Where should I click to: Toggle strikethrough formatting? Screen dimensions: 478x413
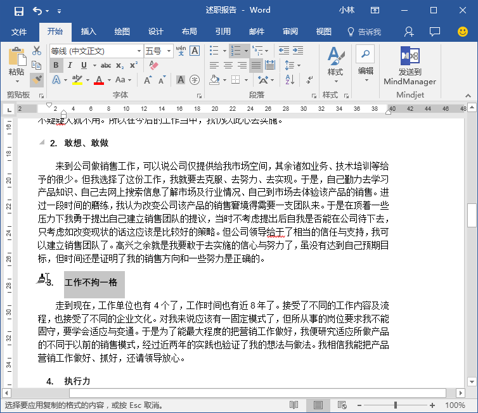pos(105,65)
